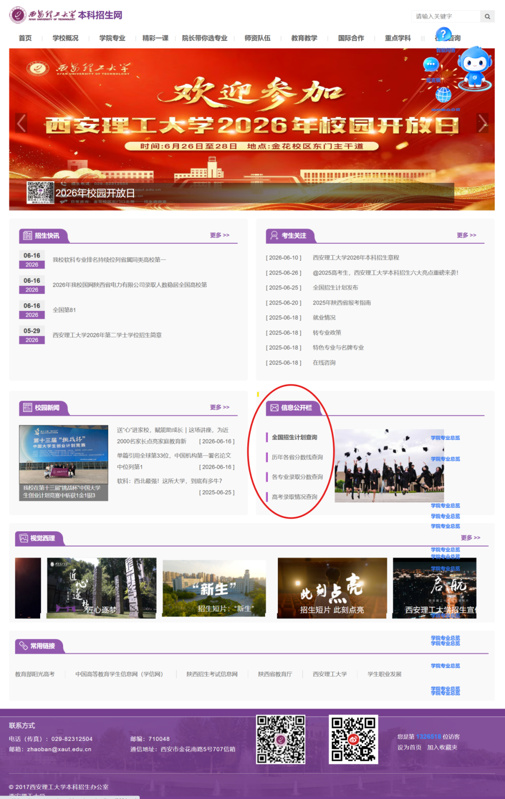This screenshot has width=505, height=799.
Task: Click the 视觉西理 picture icon
Action: [x=23, y=538]
